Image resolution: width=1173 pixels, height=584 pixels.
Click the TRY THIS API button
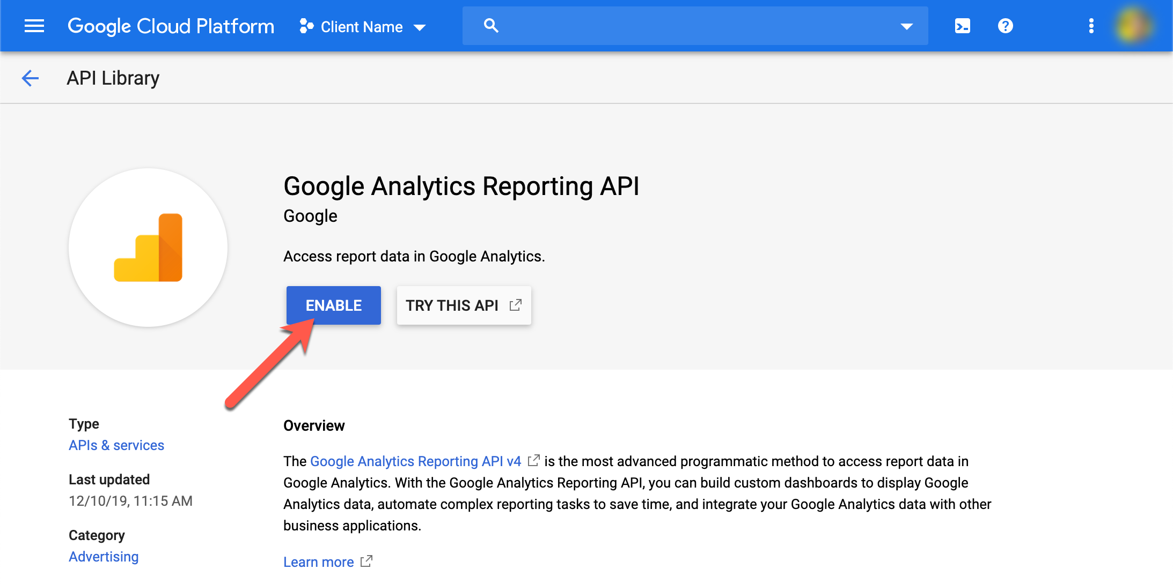pyautogui.click(x=464, y=305)
